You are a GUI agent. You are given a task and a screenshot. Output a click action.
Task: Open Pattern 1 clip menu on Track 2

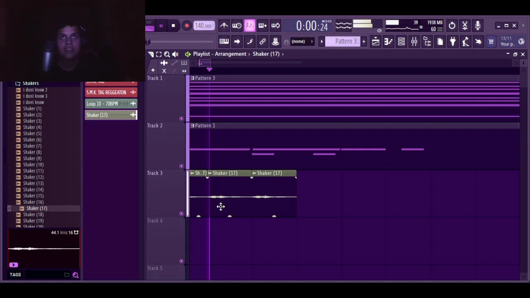[x=192, y=126]
